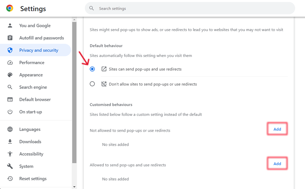Focus the Search settings input field

(190, 8)
